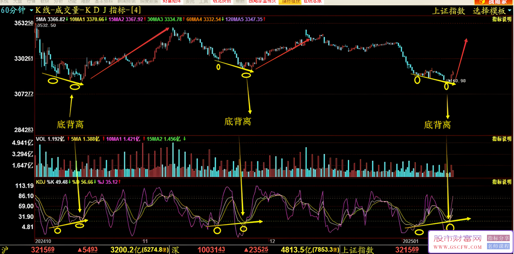Viewport: 514px width, 254px height.
Task: Select the 15MA2 3367.92 moving average label
Action: (126, 19)
